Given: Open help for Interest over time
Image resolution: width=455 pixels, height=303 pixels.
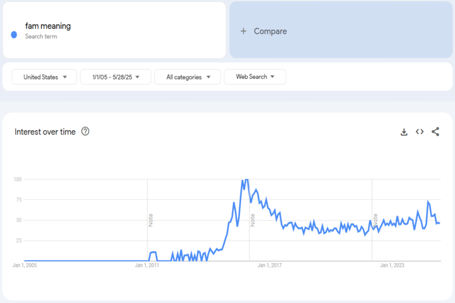Looking at the screenshot, I should pos(86,132).
